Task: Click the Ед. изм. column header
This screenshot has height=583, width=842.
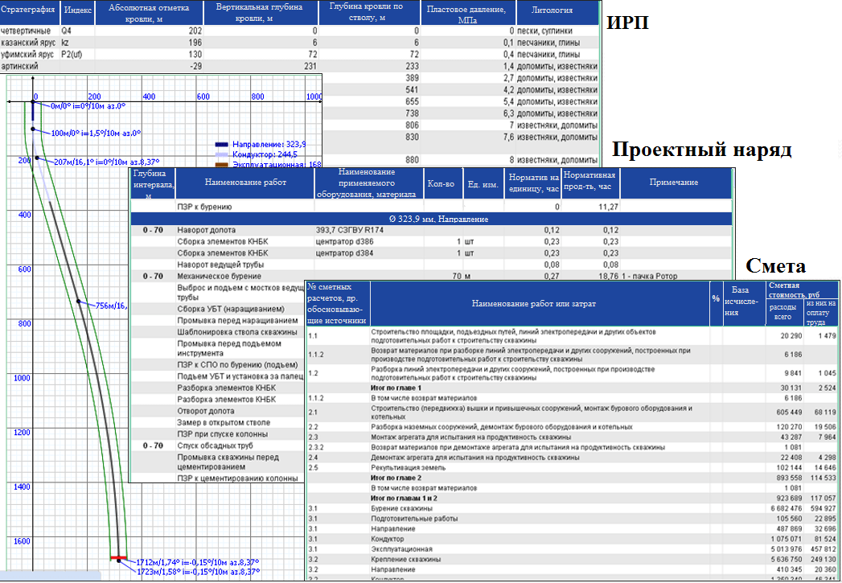Action: [x=483, y=183]
